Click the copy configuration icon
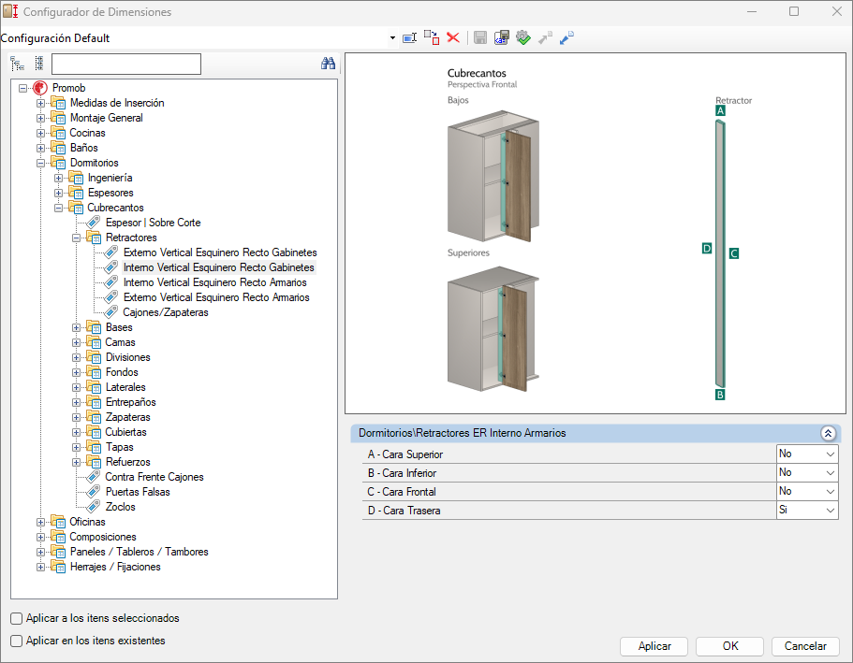853x663 pixels. (x=431, y=38)
